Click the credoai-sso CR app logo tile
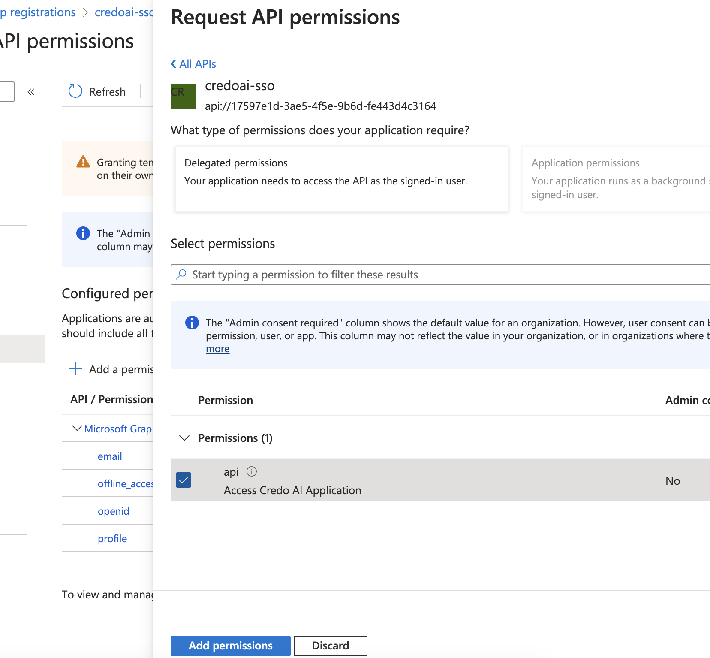 (x=184, y=97)
